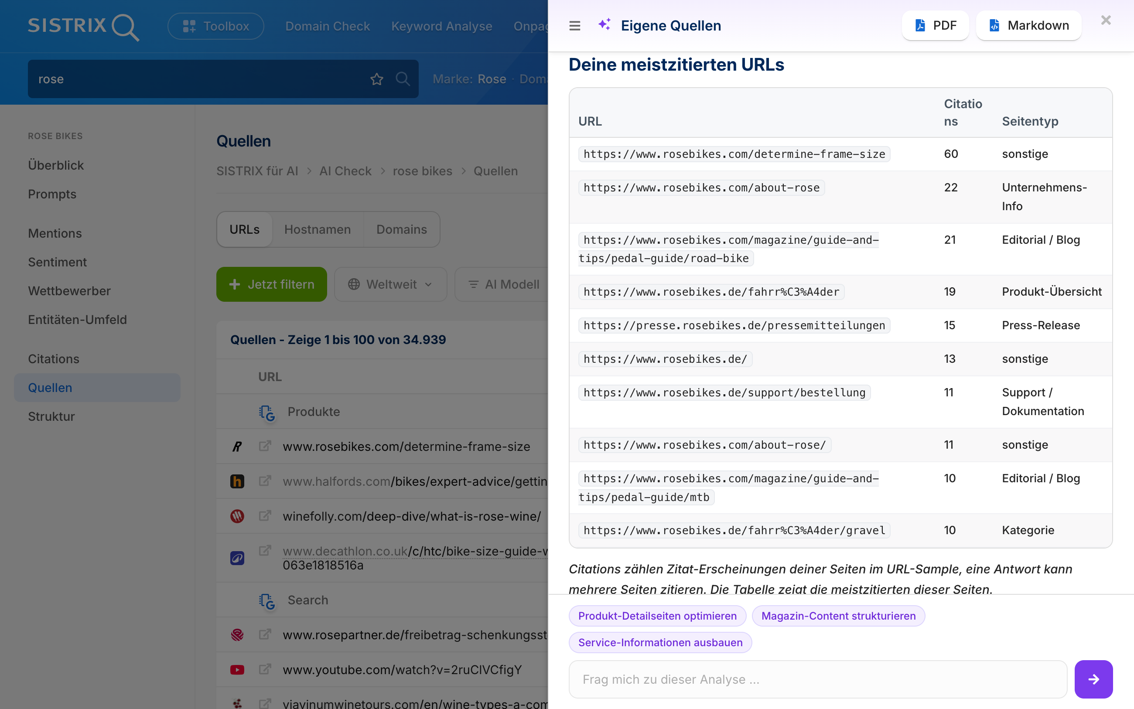Viewport: 1134px width, 709px height.
Task: Click www.rosebikes.com/determine-frame-size in sources list
Action: click(406, 447)
